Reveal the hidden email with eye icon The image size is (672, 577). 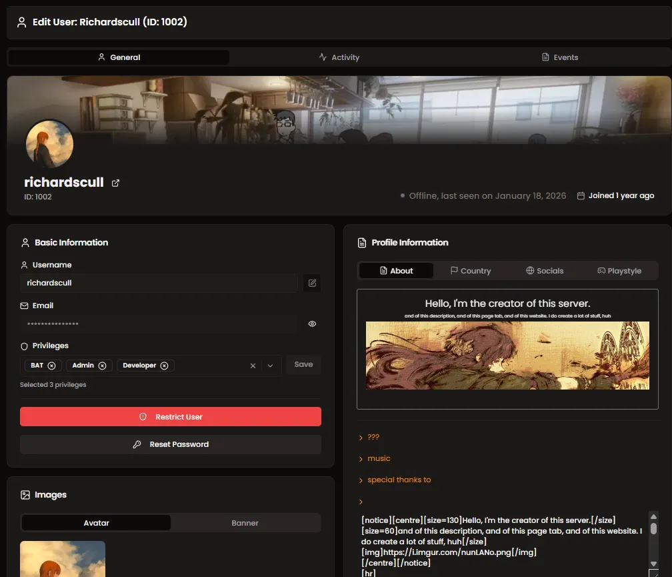coord(312,324)
